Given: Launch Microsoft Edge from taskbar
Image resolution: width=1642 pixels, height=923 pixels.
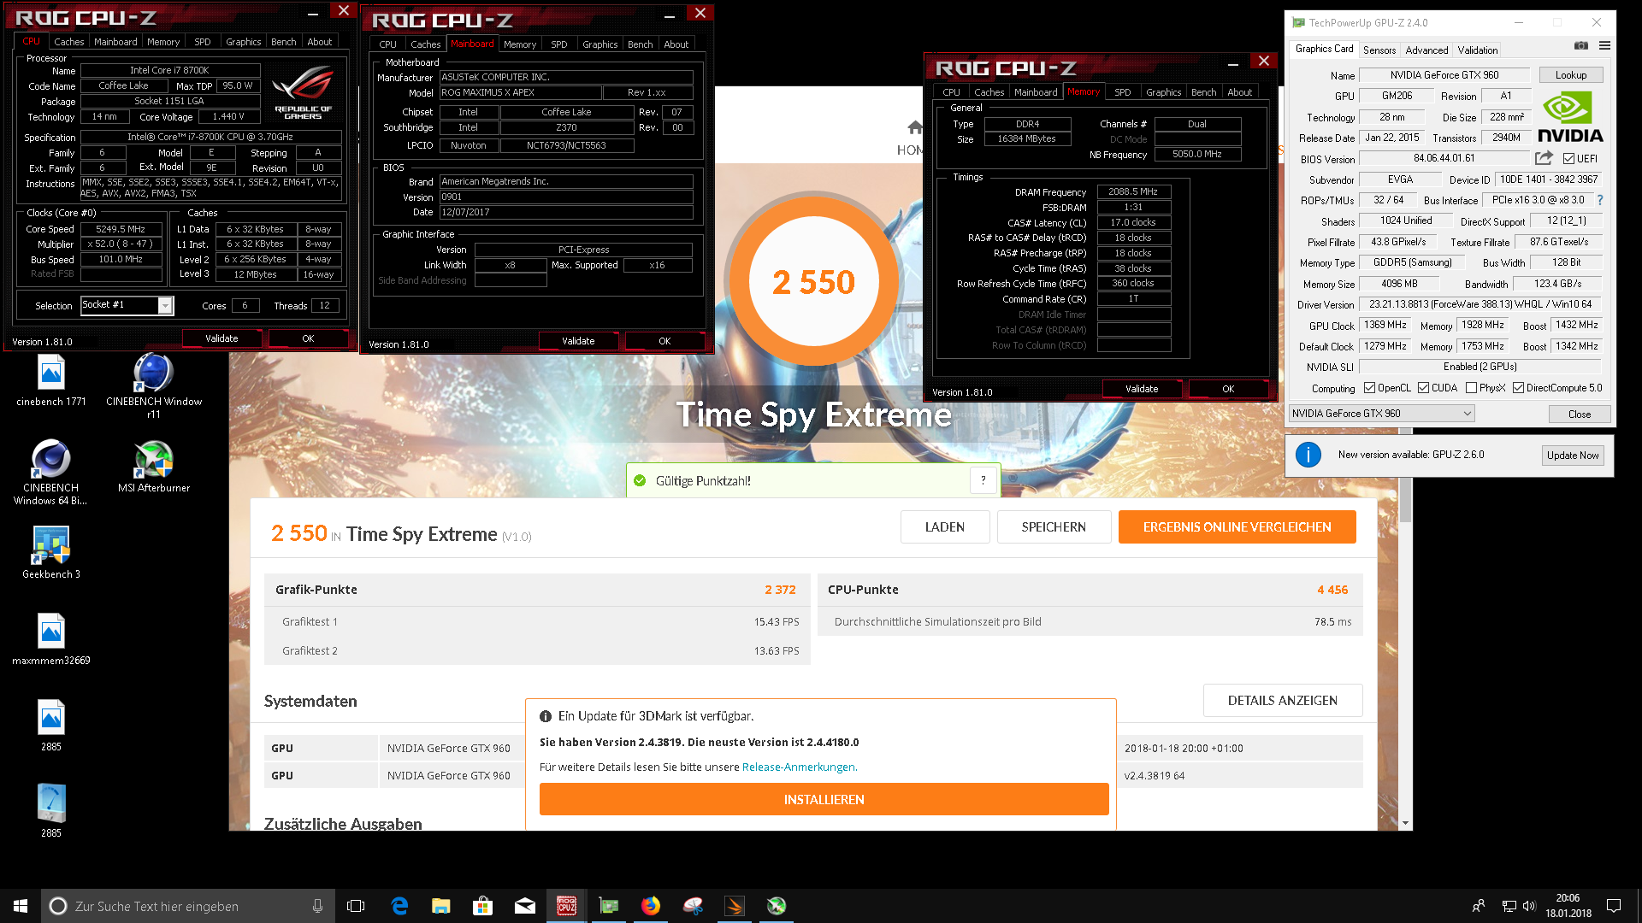Looking at the screenshot, I should pyautogui.click(x=399, y=906).
